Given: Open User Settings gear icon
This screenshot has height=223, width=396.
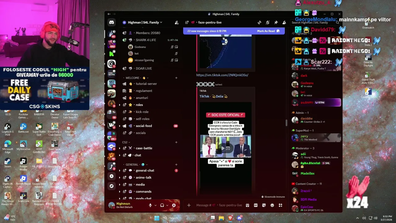Looking at the screenshot, I should point(174,205).
